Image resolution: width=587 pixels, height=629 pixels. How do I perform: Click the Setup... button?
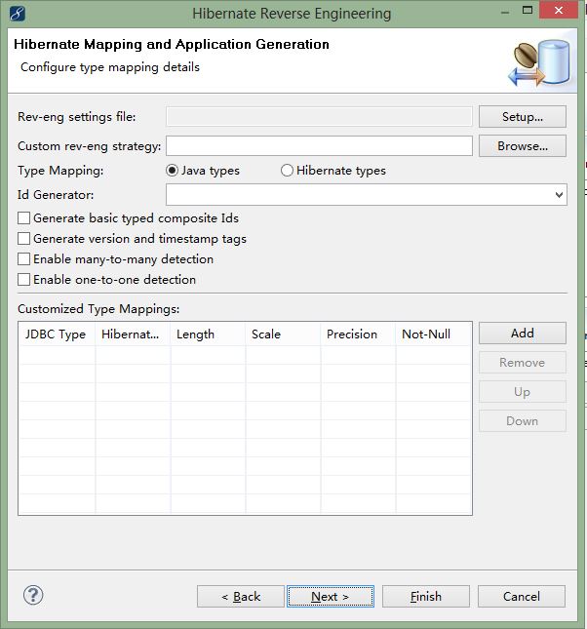[523, 117]
